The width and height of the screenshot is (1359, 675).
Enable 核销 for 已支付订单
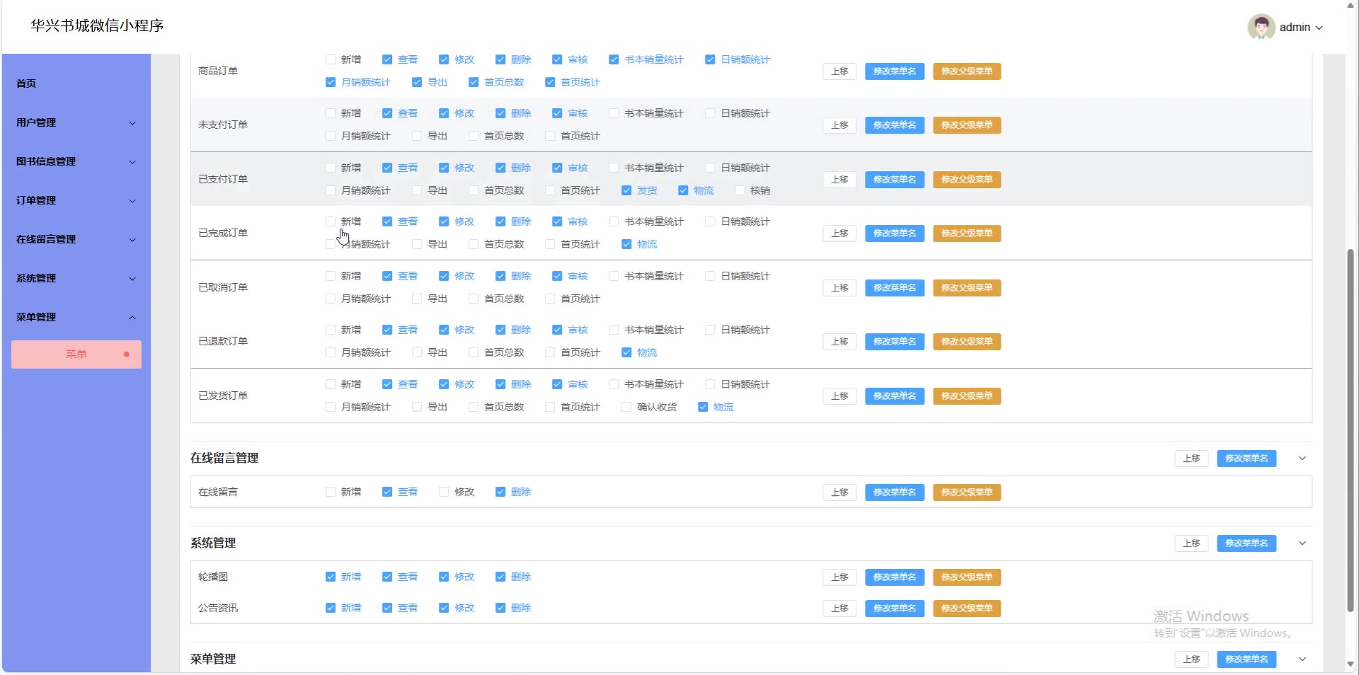coord(740,190)
